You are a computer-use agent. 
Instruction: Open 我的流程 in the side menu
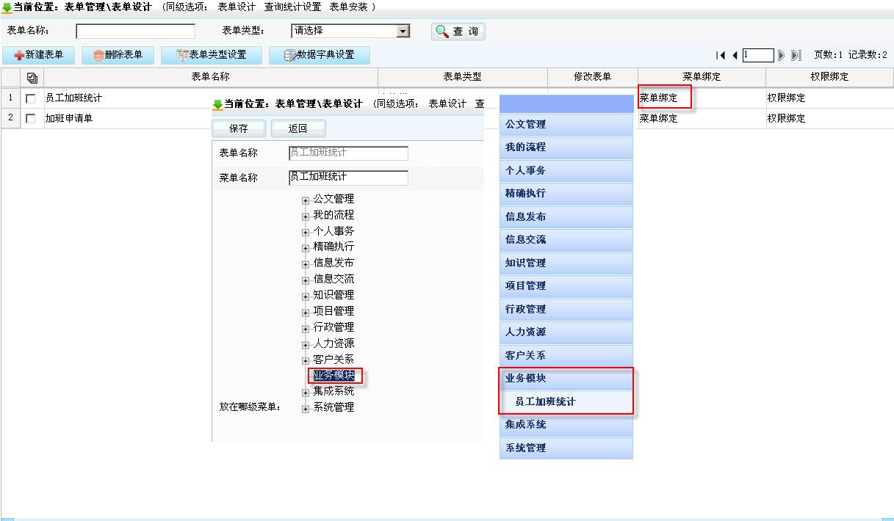click(x=566, y=147)
